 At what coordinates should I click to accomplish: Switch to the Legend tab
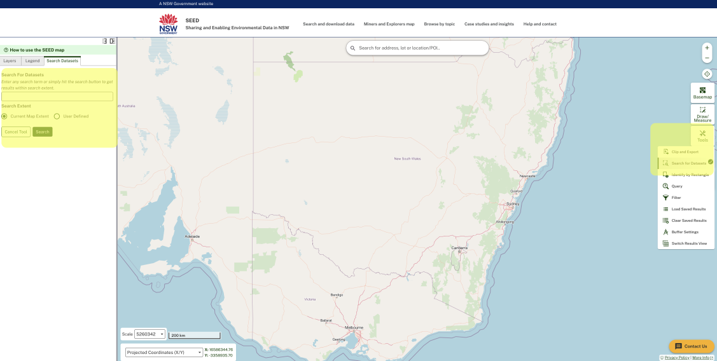click(x=32, y=61)
